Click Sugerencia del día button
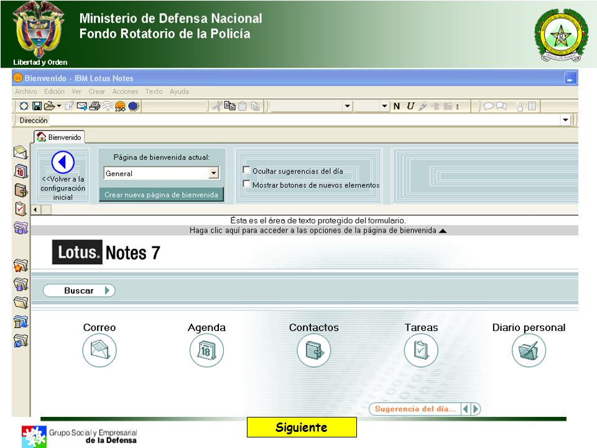Screen dimensions: 597x448 [415, 409]
